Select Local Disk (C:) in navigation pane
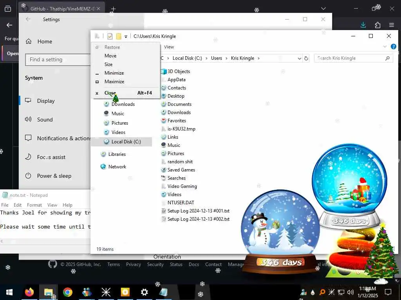The height and width of the screenshot is (300, 401). coord(122,142)
